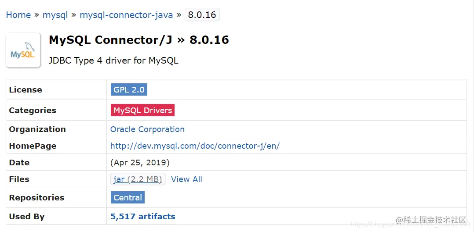474x232 pixels.
Task: Click View All files link
Action: coord(186,179)
